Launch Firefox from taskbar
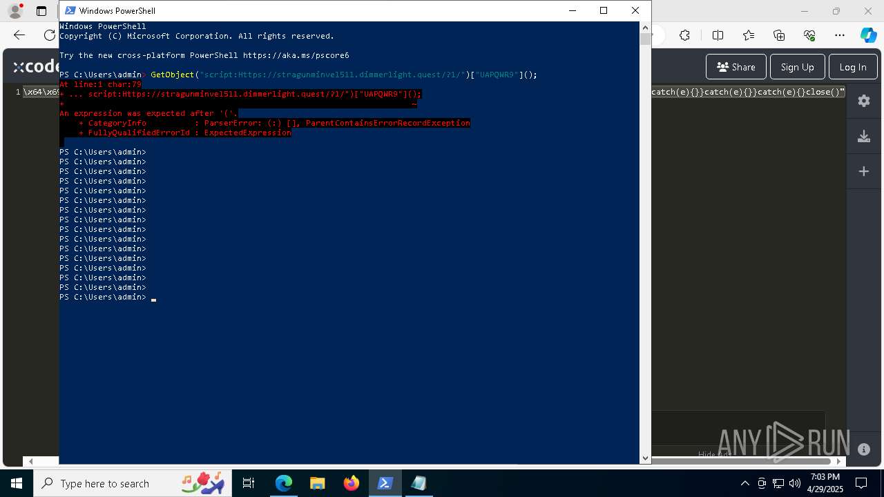Screen dimensions: 884x497 [x=352, y=483]
